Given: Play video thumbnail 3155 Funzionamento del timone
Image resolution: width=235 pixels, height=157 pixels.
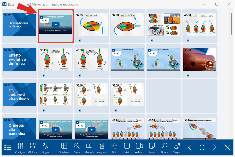Looking at the screenshot, I should pyautogui.click(x=55, y=25).
